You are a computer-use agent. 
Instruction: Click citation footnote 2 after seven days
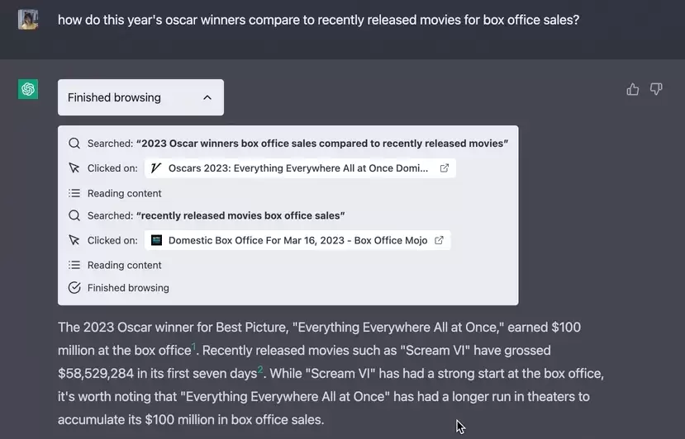(260, 370)
